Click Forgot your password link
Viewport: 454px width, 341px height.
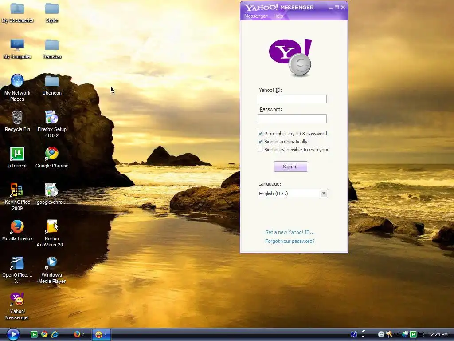[x=290, y=241]
